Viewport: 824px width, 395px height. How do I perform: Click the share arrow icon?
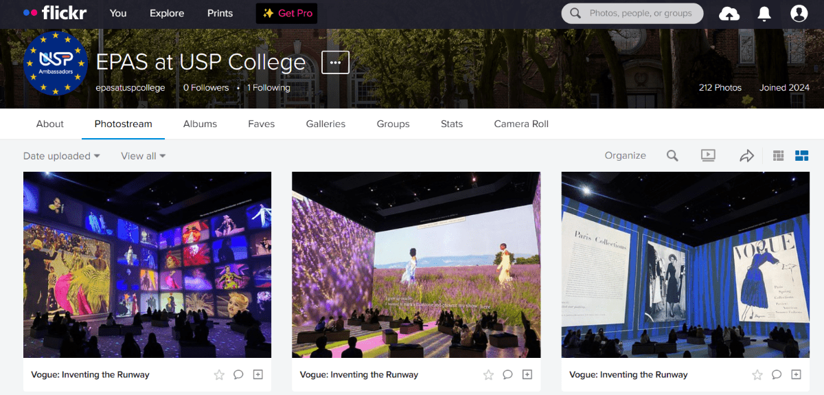(746, 156)
